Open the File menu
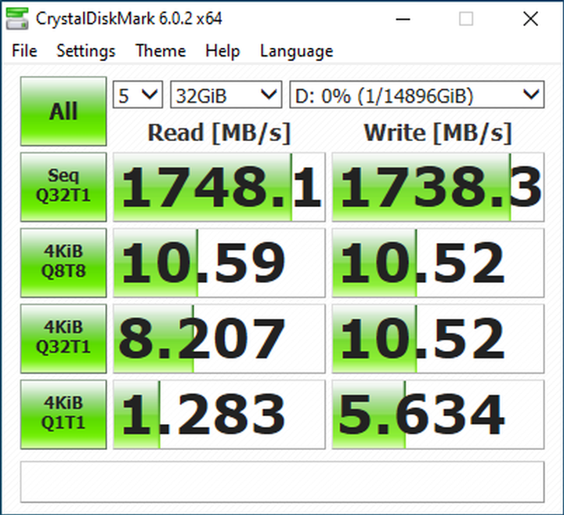564x515 pixels. pos(24,51)
